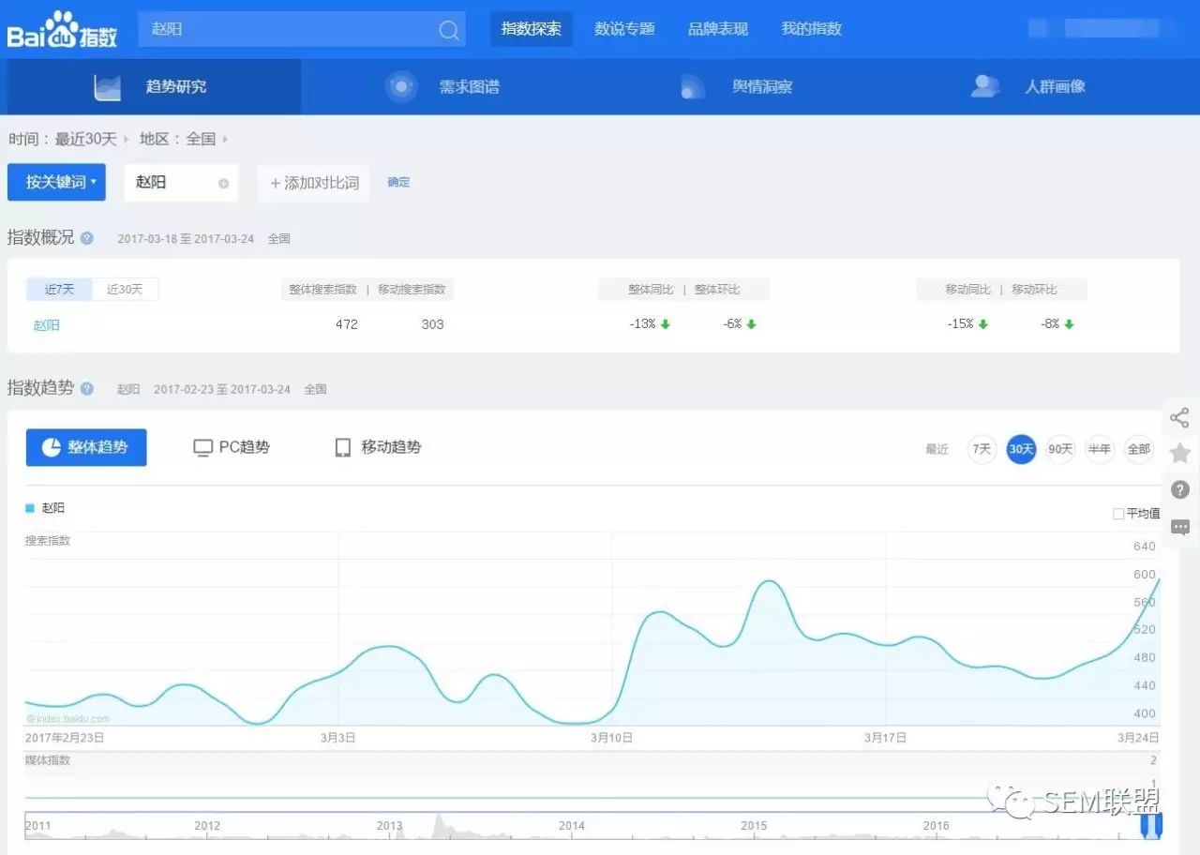Choose the 全部 time range option
The width and height of the screenshot is (1200, 855).
[1138, 449]
